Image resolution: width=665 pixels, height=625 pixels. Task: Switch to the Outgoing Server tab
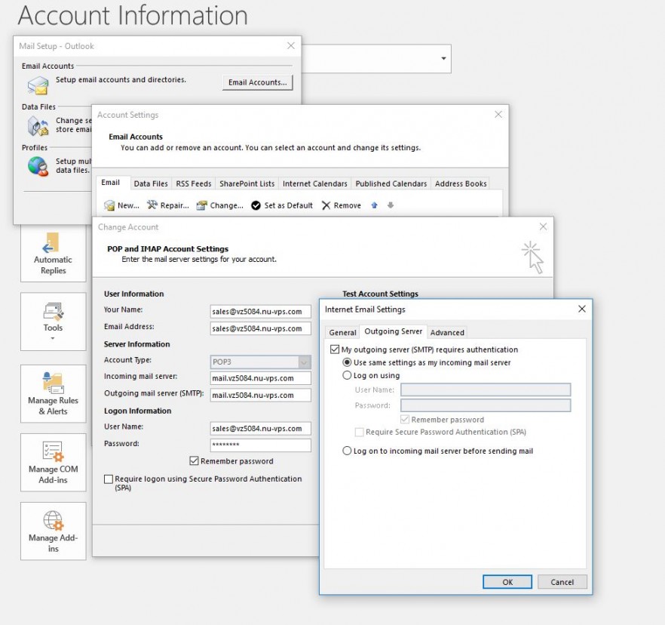(393, 331)
